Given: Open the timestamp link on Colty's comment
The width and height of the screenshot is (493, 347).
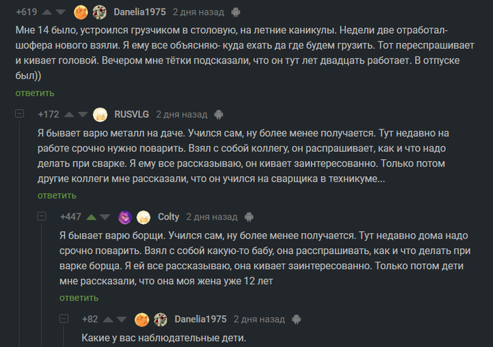Looking at the screenshot, I should point(211,217).
